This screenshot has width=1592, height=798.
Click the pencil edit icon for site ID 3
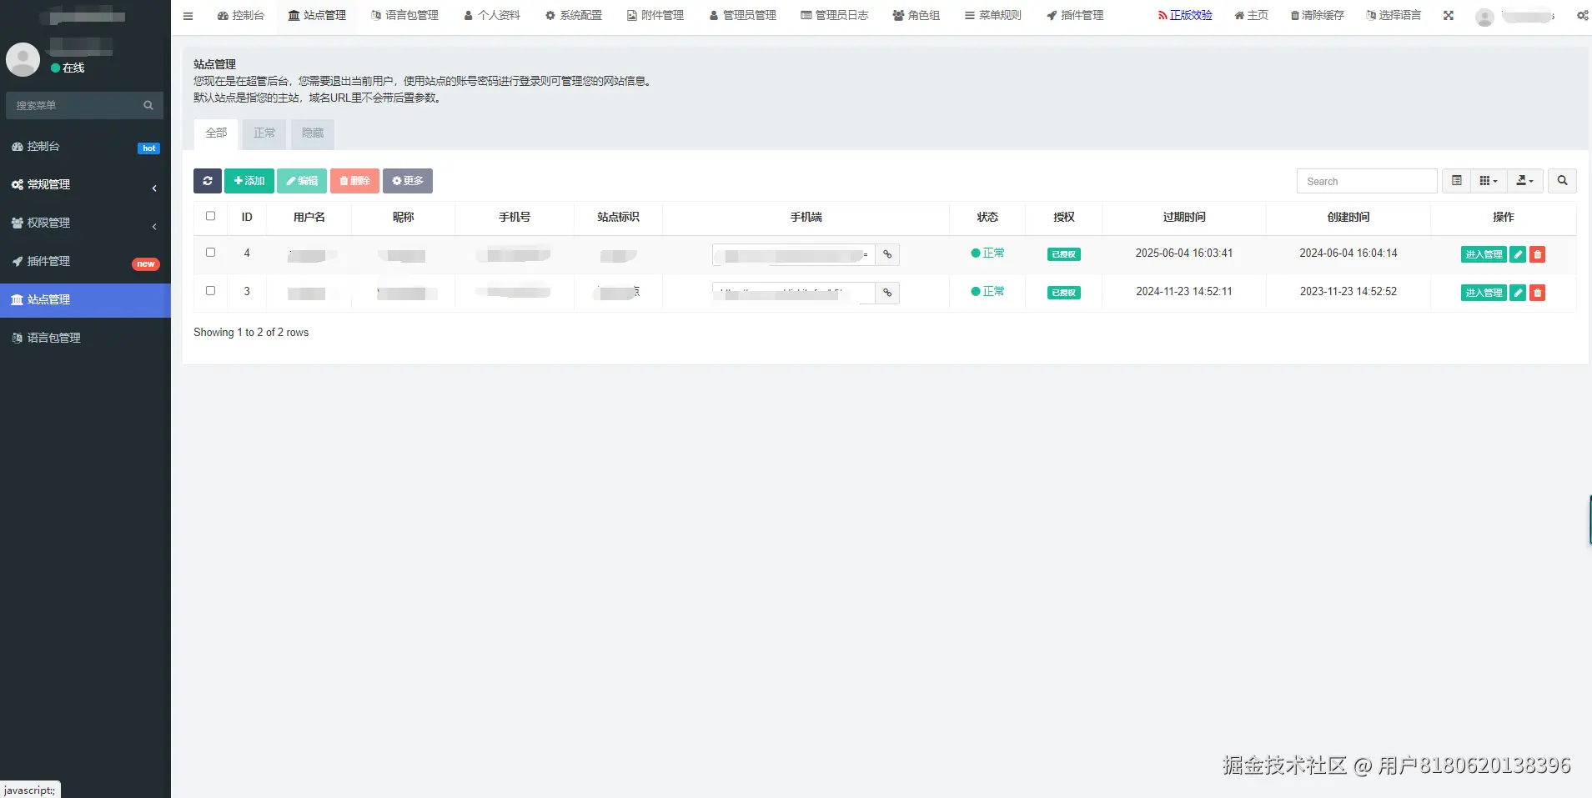[1518, 293]
